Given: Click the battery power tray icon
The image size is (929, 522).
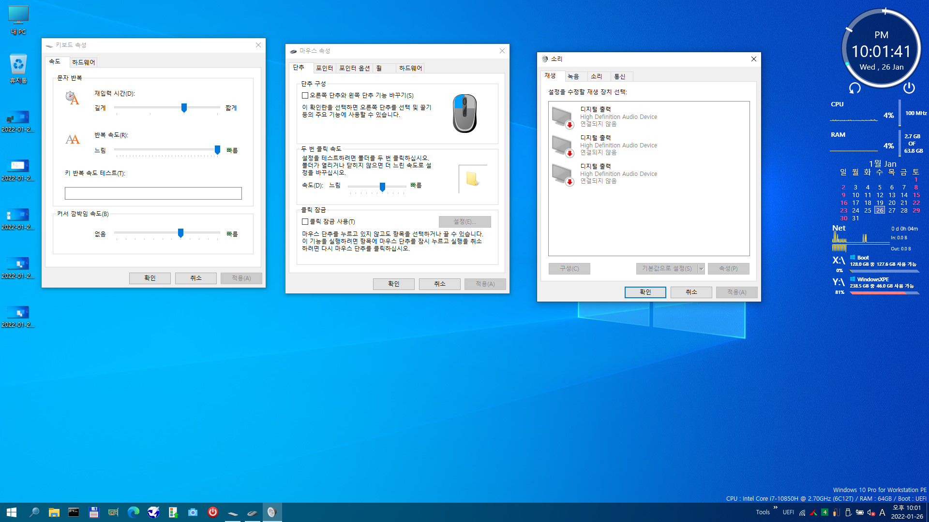Looking at the screenshot, I should (x=859, y=513).
